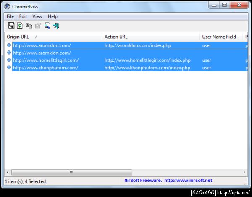This screenshot has height=197, width=252.
Task: Click the Copy Selected Items toolbar icon
Action: (x=29, y=26)
